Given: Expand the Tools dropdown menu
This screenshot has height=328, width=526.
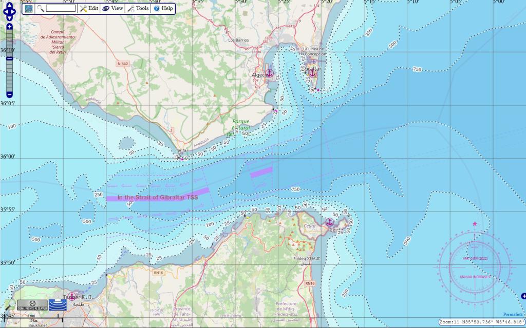Looking at the screenshot, I should (x=138, y=9).
